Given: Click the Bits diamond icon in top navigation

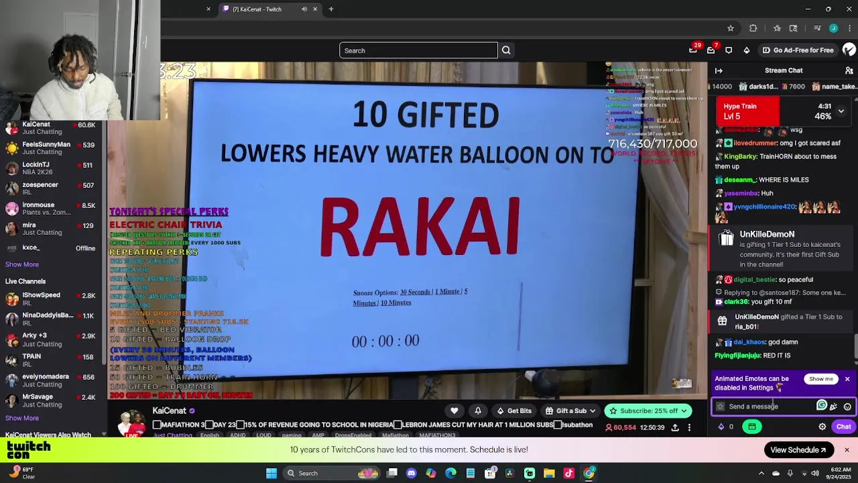Looking at the screenshot, I should point(746,50).
